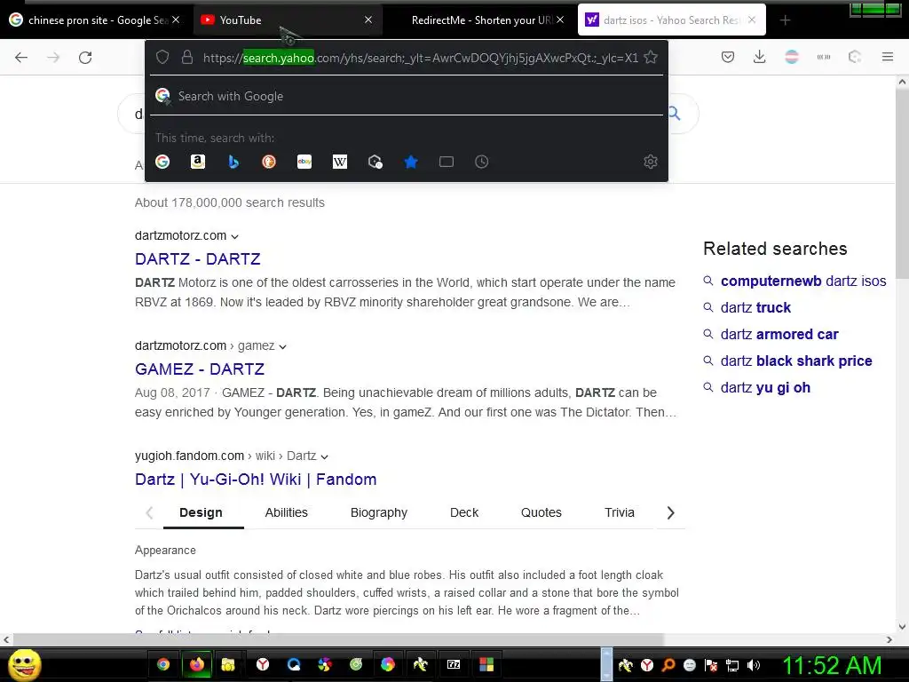
Task: Open Chrome from the taskbar
Action: [163, 664]
